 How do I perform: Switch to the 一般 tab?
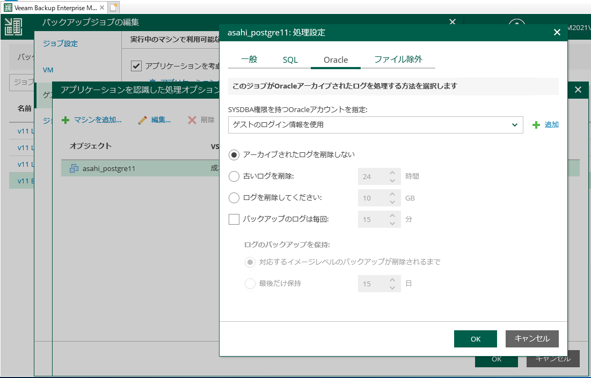pos(249,60)
